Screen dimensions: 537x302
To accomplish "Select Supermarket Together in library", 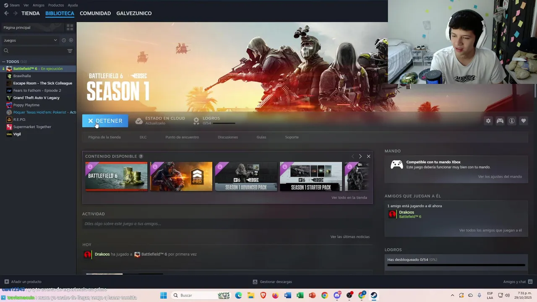I will [x=32, y=127].
